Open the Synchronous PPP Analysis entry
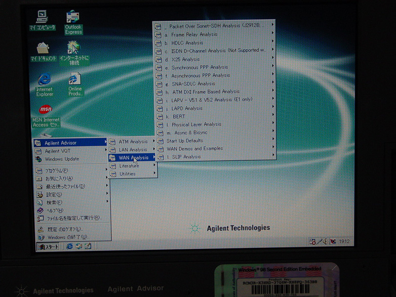Image resolution: width=396 pixels, height=297 pixels. [215, 67]
